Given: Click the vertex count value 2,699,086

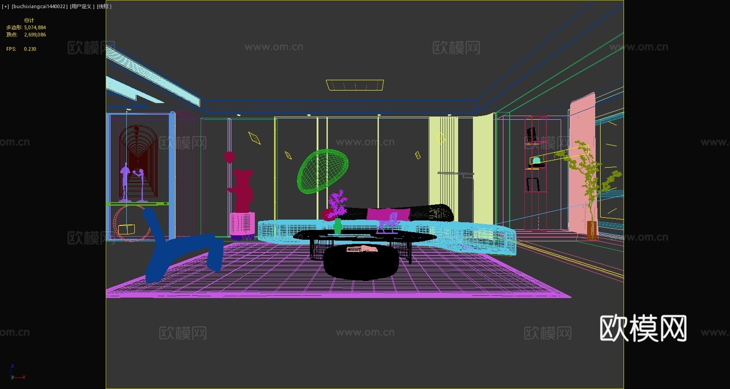Looking at the screenshot, I should [x=35, y=35].
